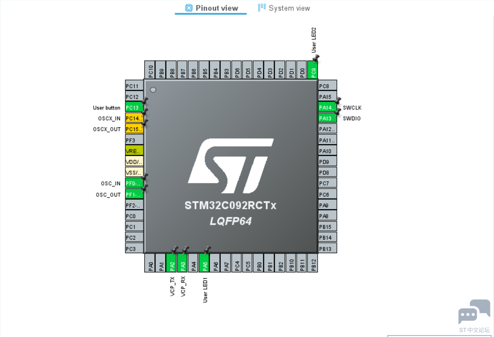
Task: Select the PC14 oscillator input pin
Action: click(x=134, y=118)
